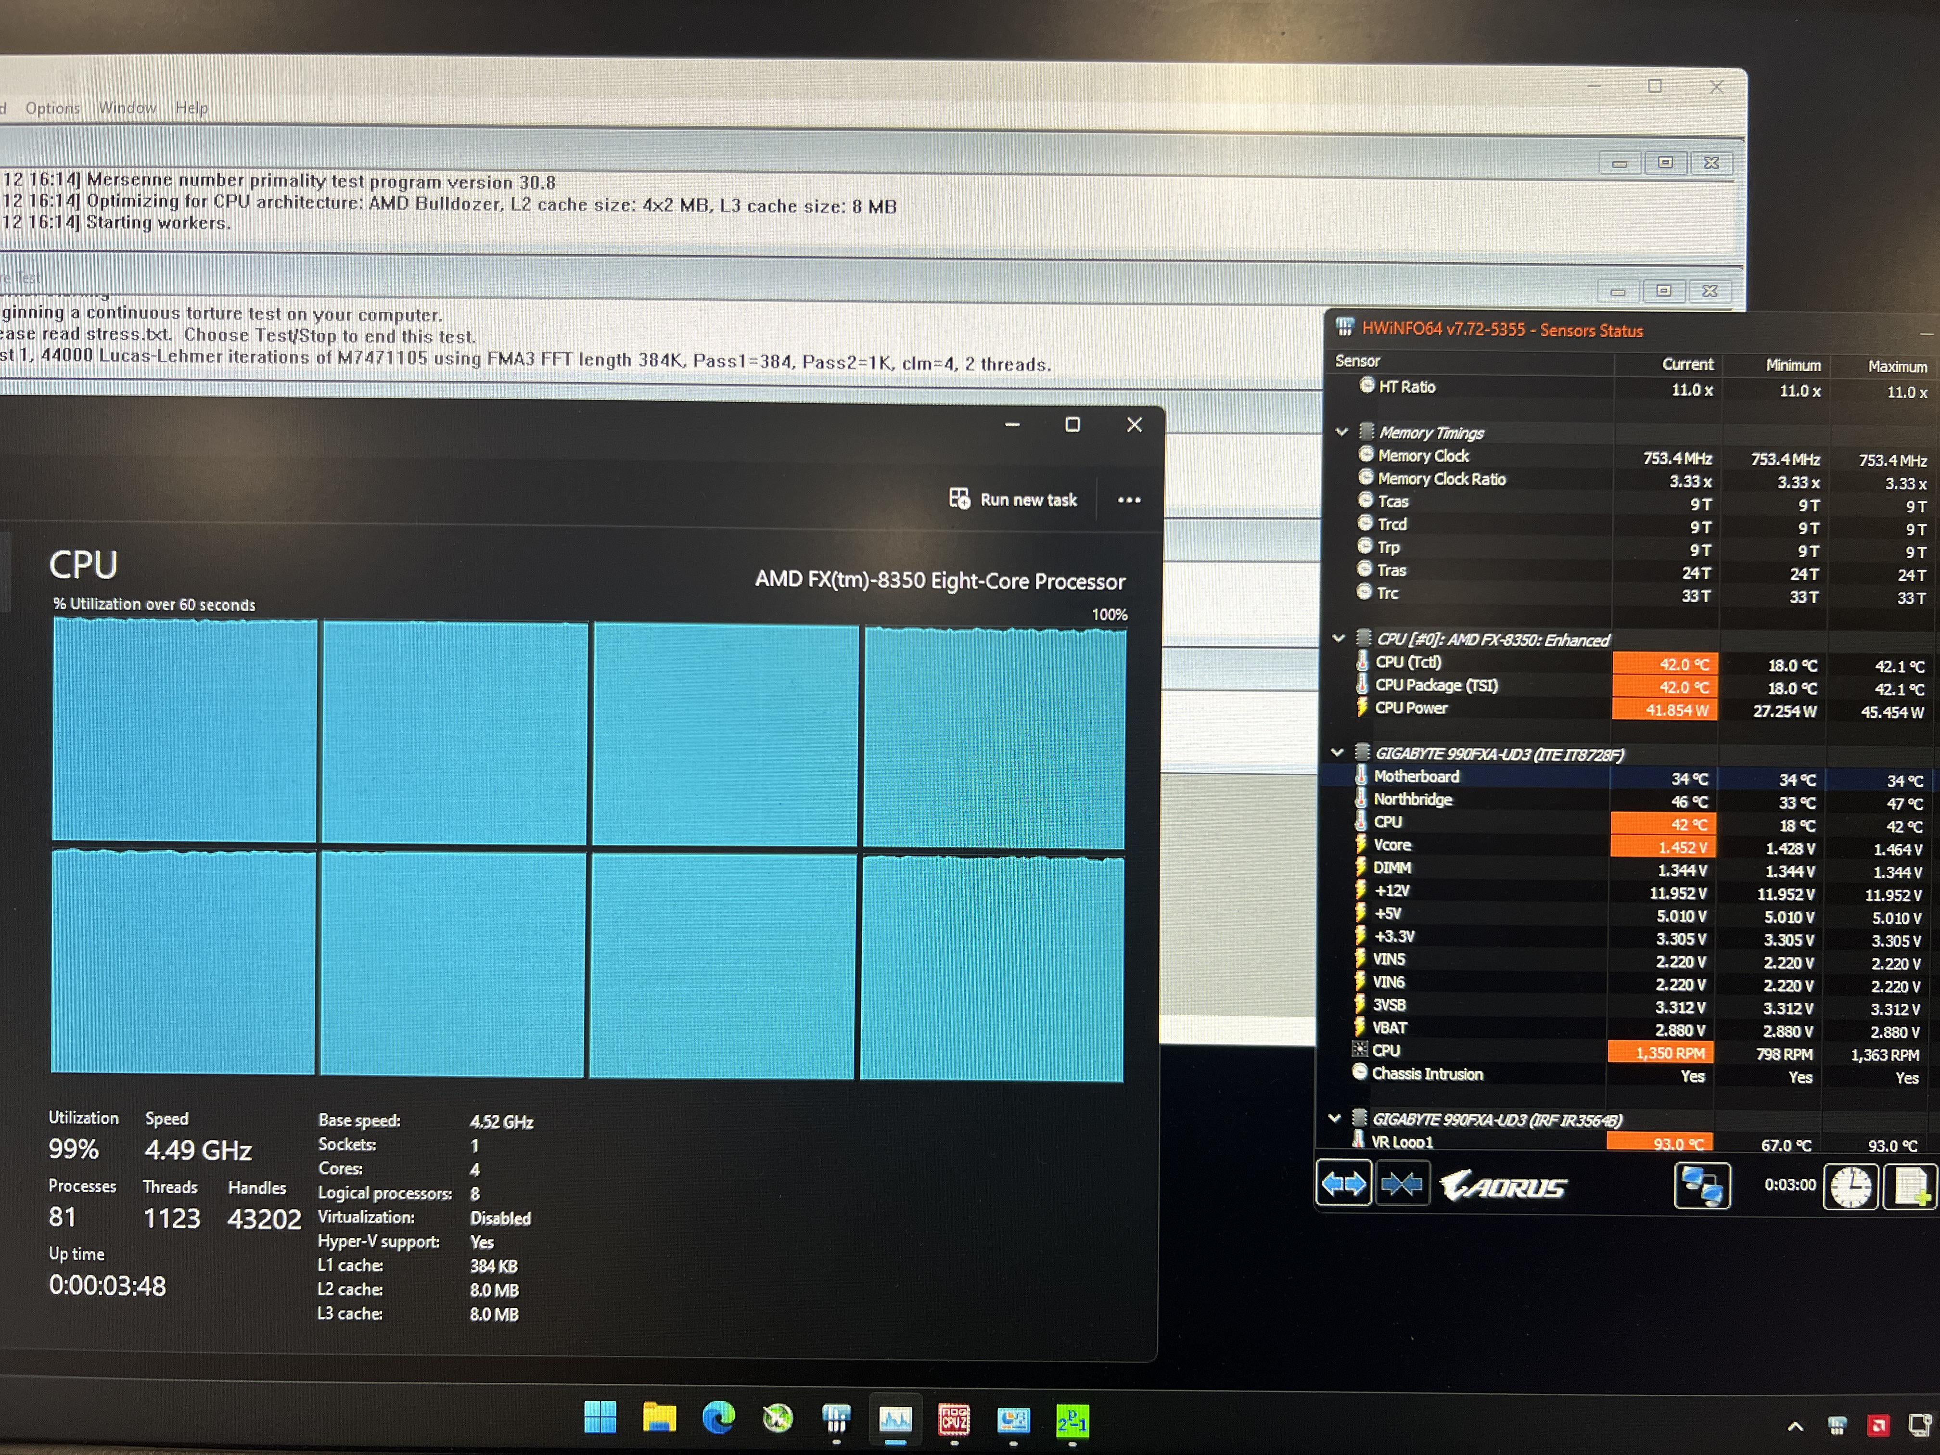
Task: Select the Memory Clock Ratio row
Action: tap(1631, 481)
